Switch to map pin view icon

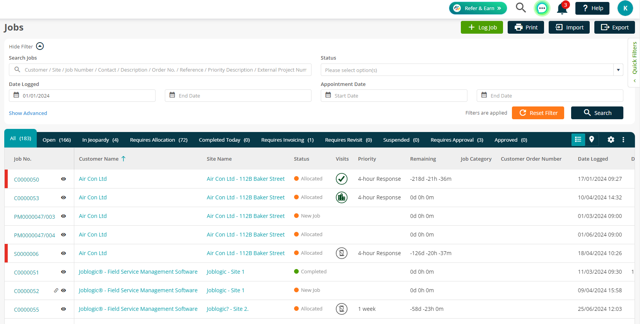tap(592, 140)
